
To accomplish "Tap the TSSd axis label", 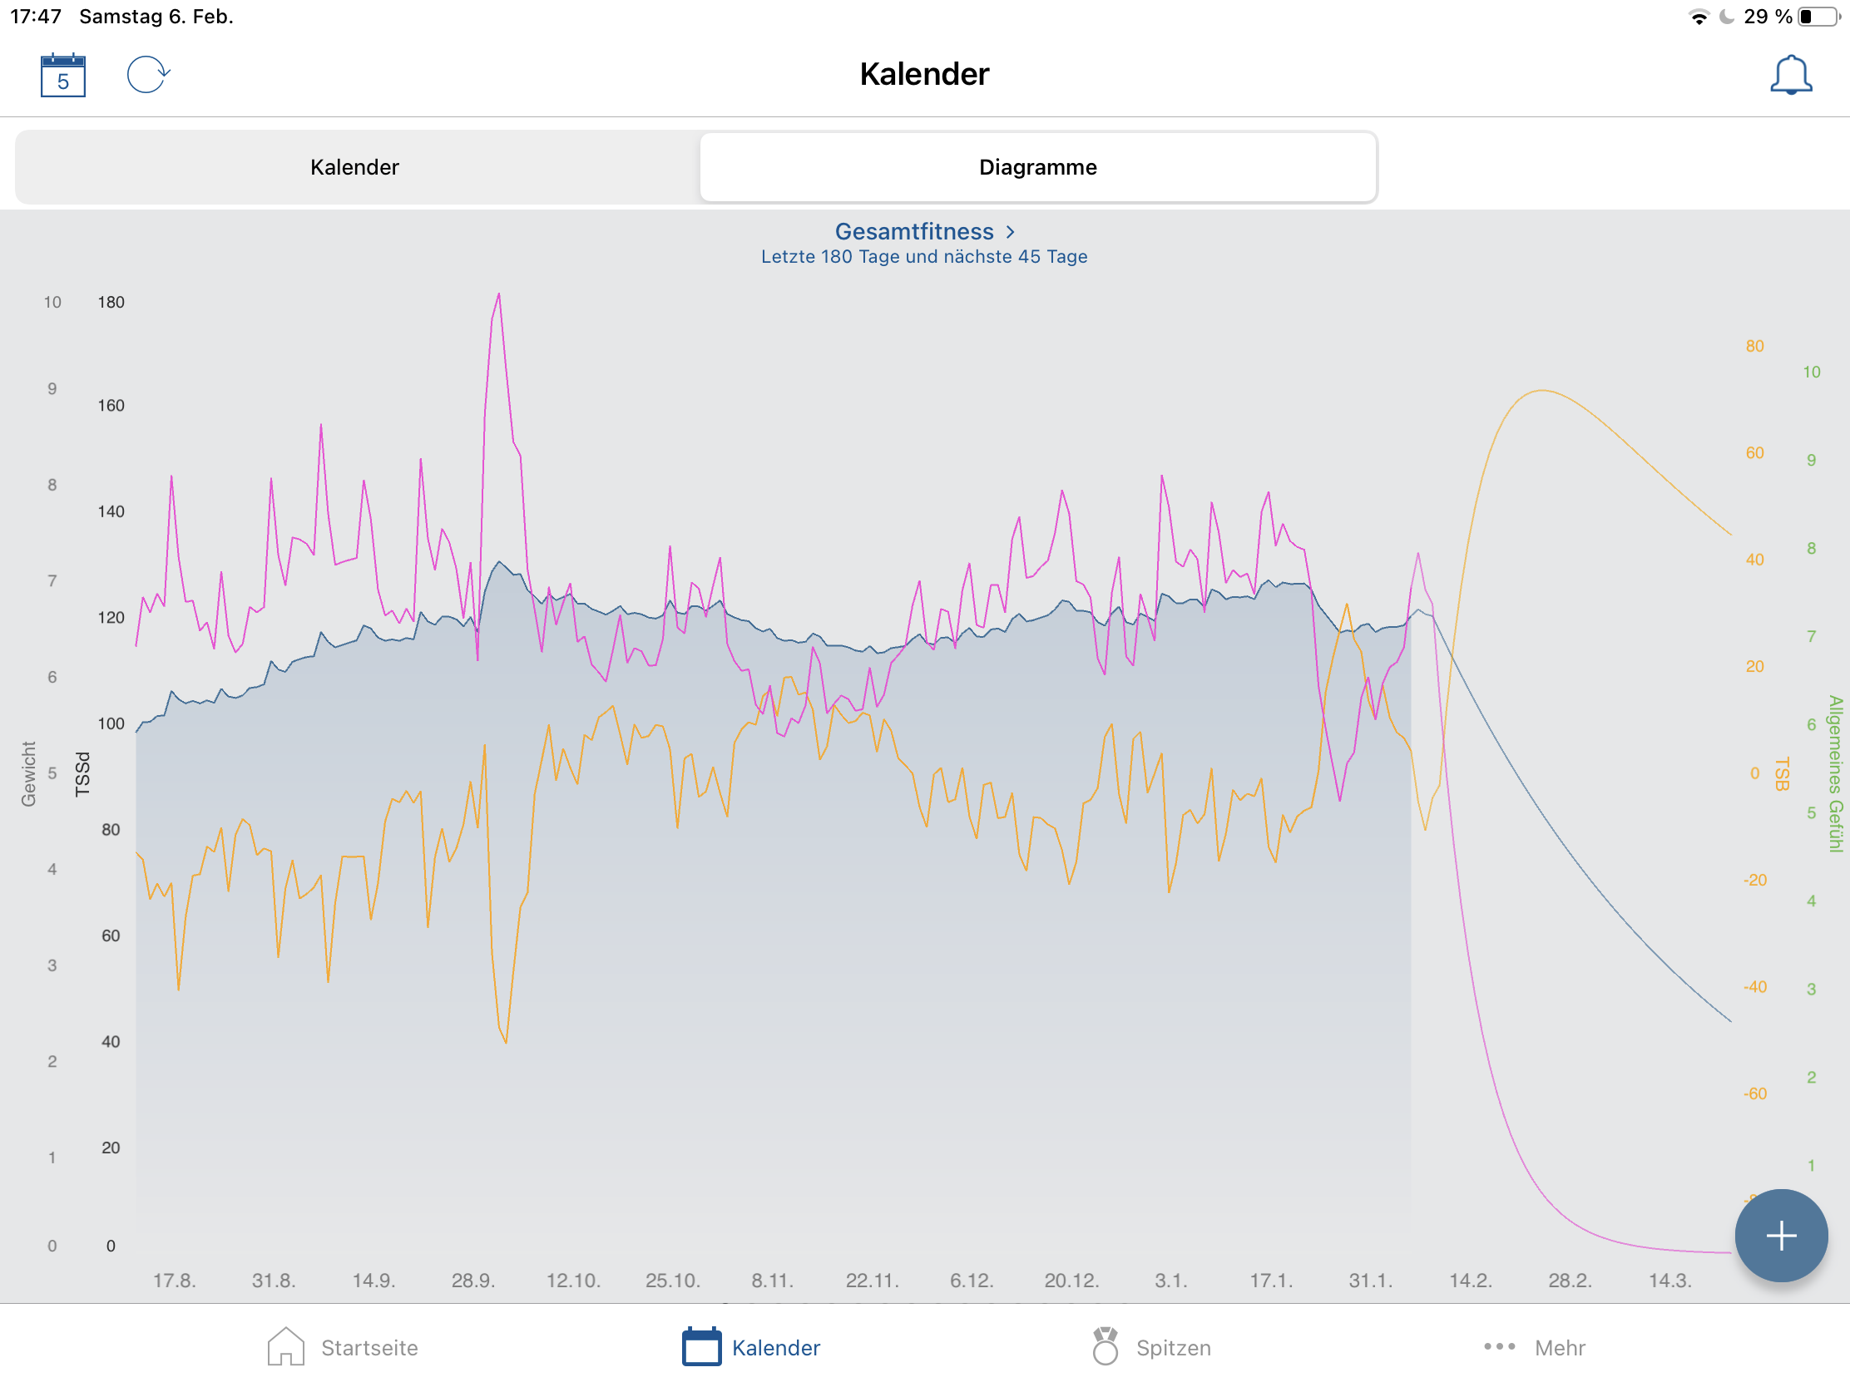I will click(82, 774).
